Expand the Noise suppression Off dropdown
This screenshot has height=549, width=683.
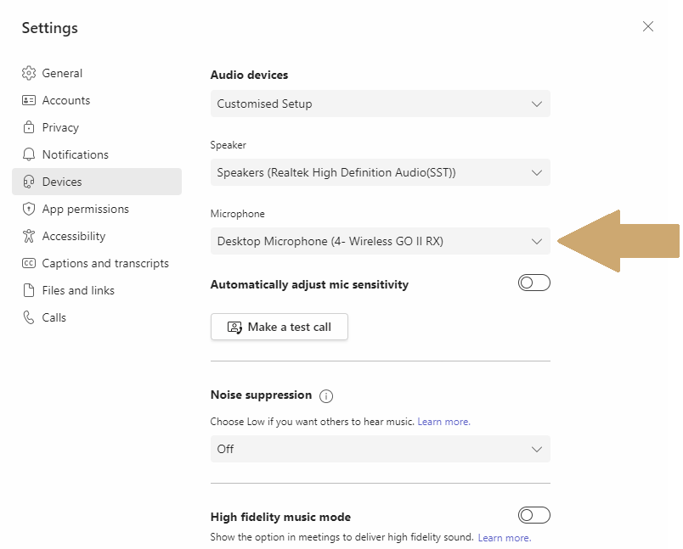(x=381, y=449)
